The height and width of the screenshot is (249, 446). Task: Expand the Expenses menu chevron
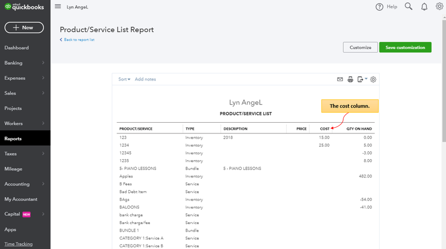point(43,78)
